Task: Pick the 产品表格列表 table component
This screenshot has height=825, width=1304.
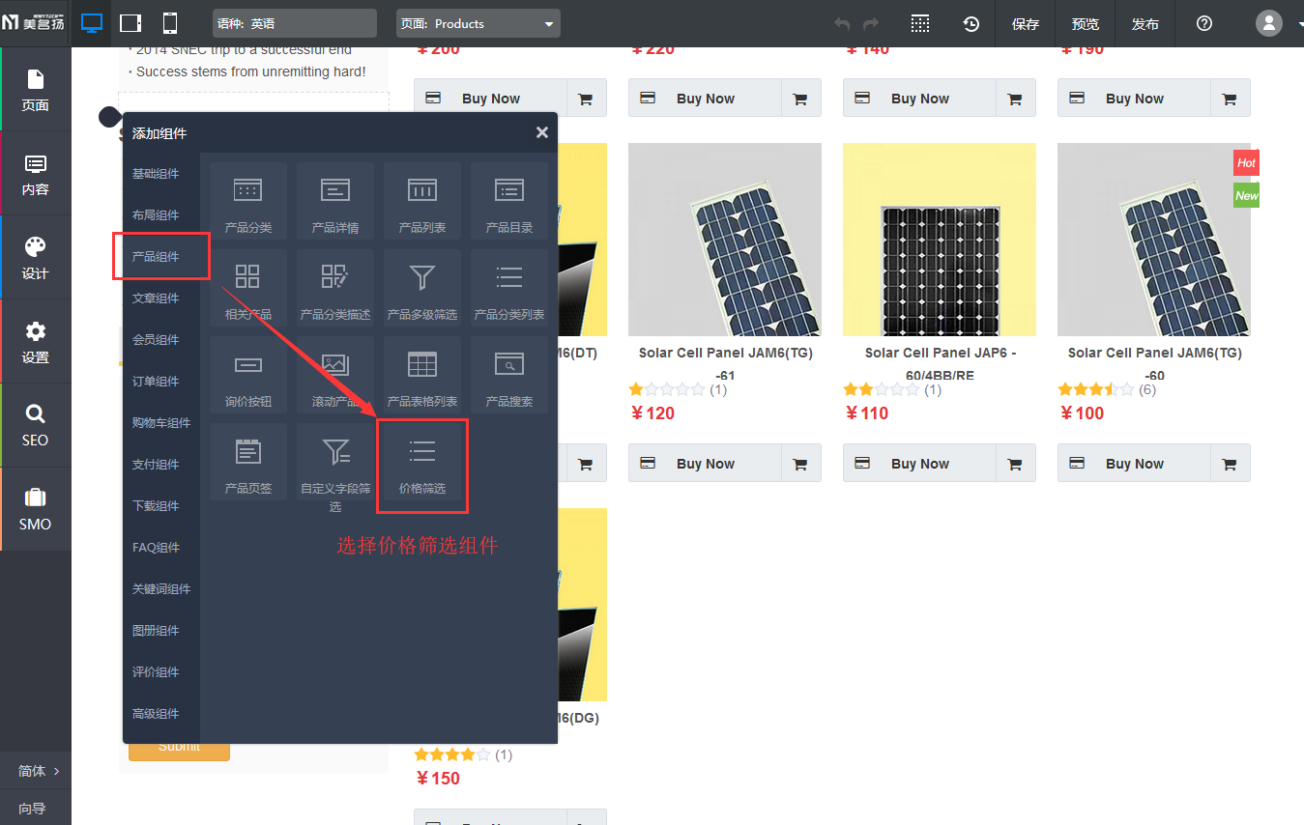Action: 422,375
